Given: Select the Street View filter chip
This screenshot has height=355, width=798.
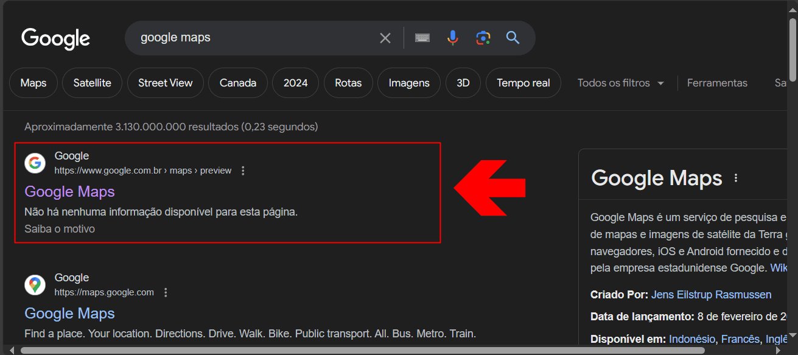Looking at the screenshot, I should (166, 83).
